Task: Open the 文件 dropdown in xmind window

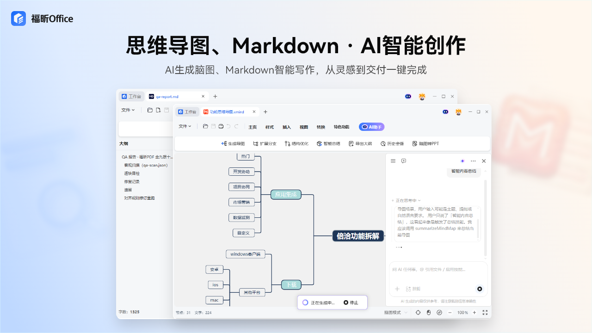Action: point(185,126)
